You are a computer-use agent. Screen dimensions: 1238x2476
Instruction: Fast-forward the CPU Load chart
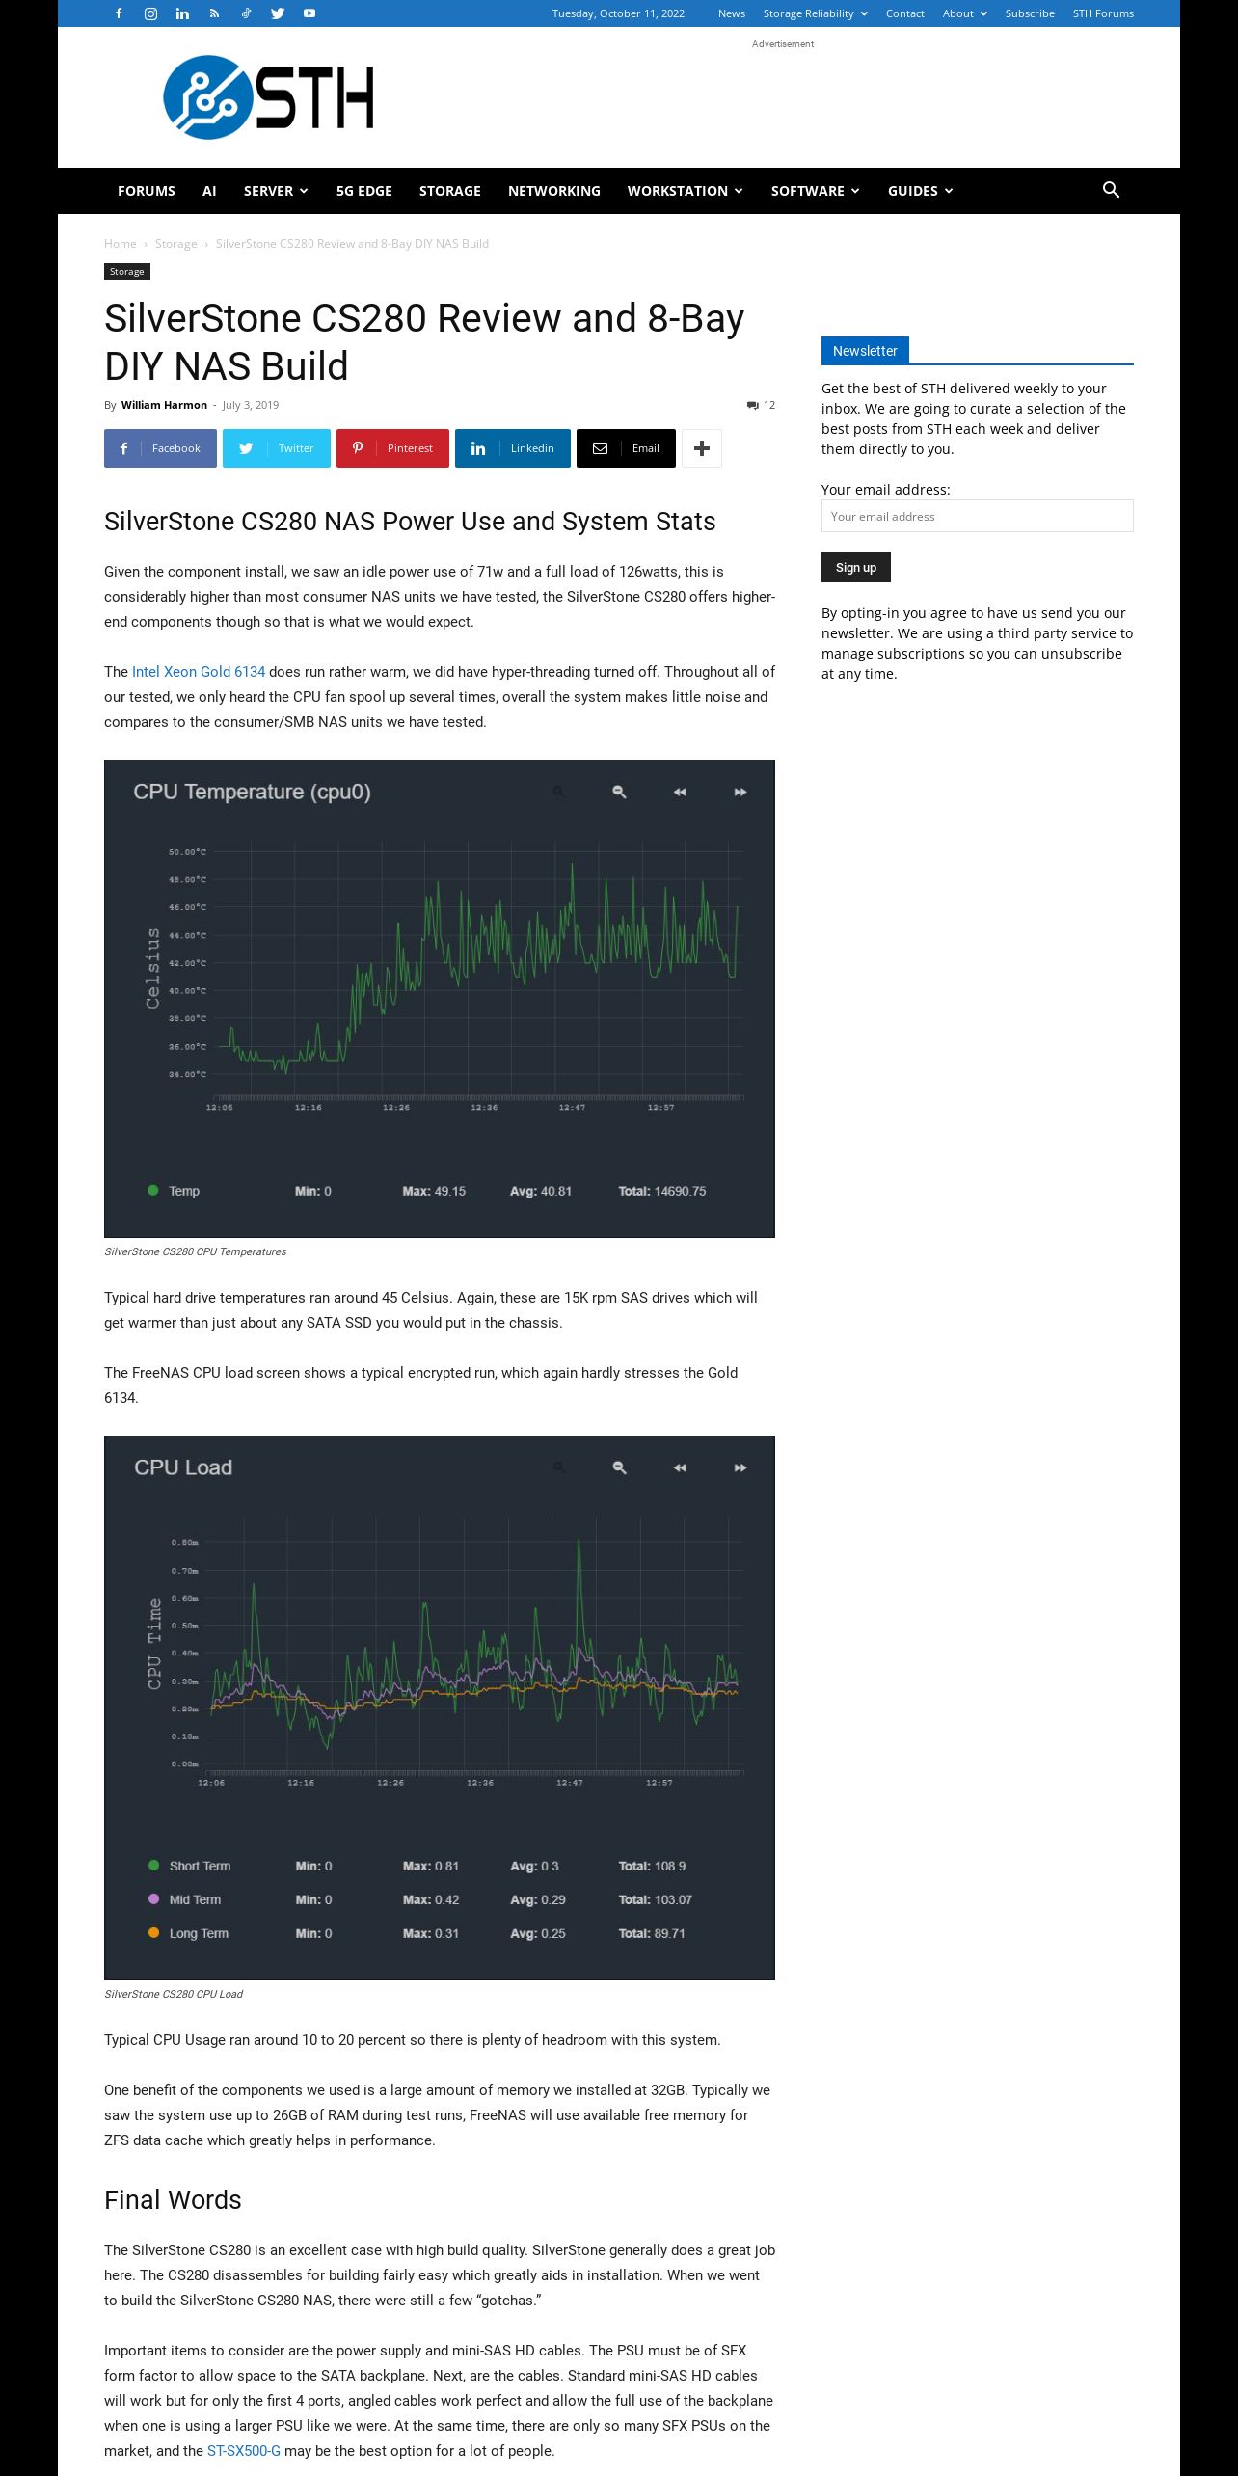(x=740, y=1467)
